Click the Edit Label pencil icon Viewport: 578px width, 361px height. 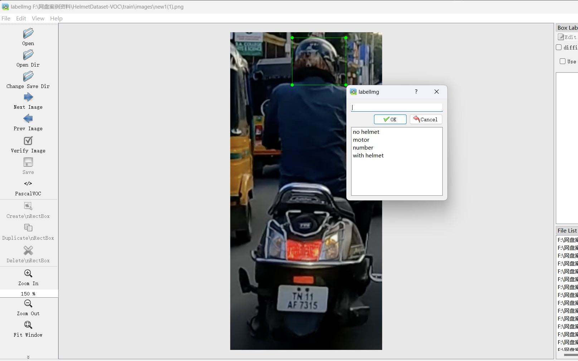pyautogui.click(x=561, y=37)
